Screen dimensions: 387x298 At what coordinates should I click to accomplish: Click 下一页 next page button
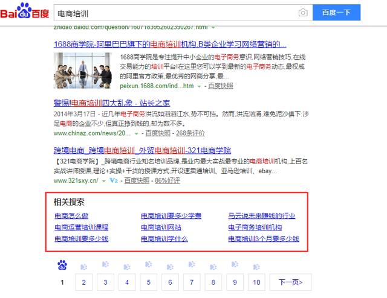[x=290, y=282]
